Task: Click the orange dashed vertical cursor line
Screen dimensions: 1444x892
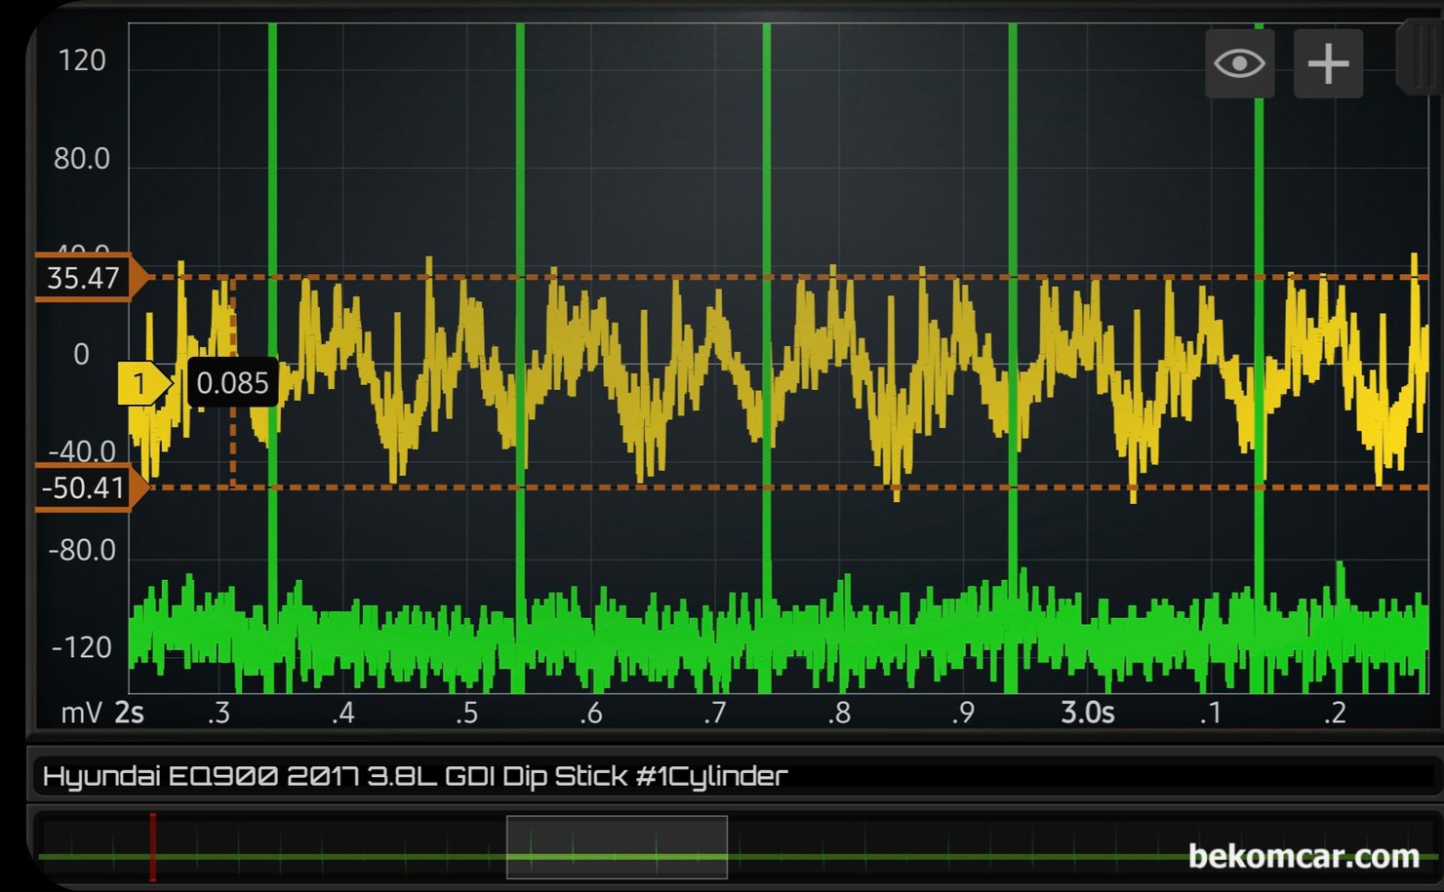Action: coord(232,439)
